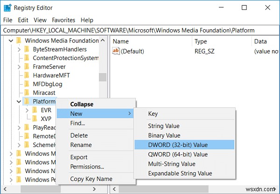Click the (Default) string value icon

click(116, 52)
